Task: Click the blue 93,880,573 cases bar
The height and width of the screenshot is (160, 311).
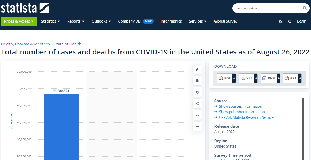Action: 61,127
